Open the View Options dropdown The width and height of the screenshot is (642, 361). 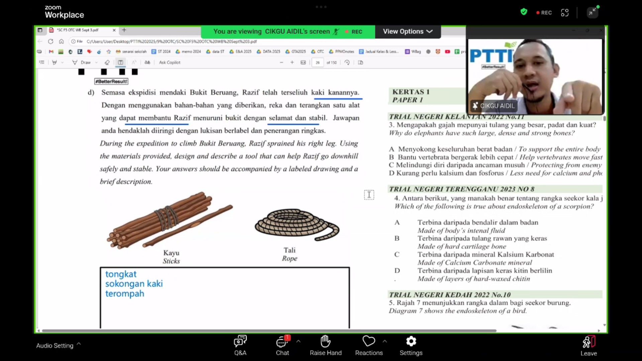[x=408, y=31]
